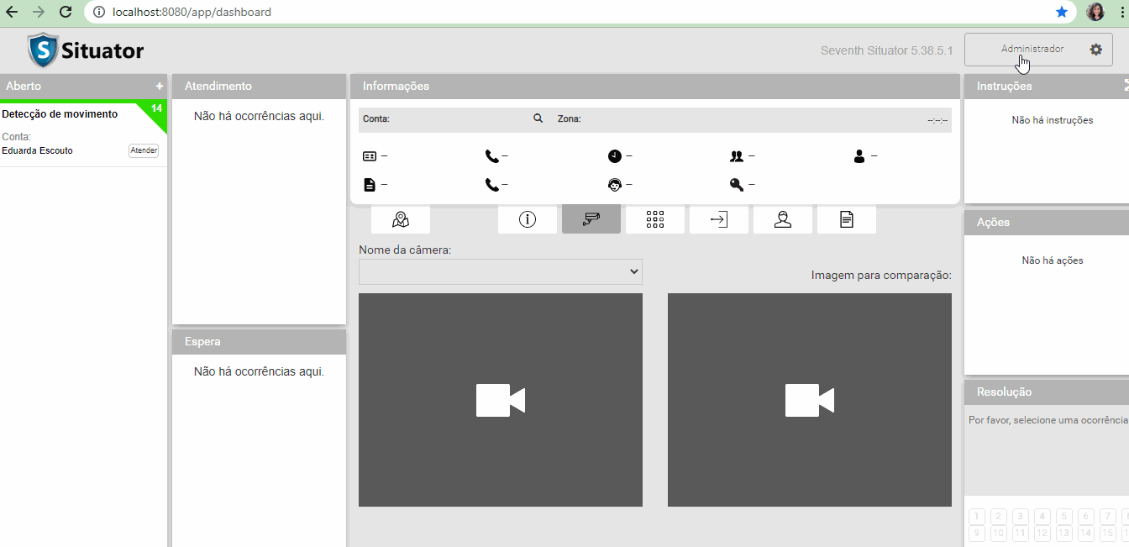Image resolution: width=1129 pixels, height=547 pixels.
Task: Open the map location tab
Action: click(401, 219)
